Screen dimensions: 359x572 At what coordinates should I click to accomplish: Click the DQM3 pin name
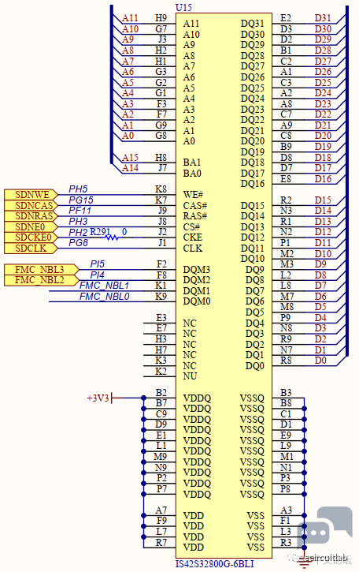tap(197, 270)
